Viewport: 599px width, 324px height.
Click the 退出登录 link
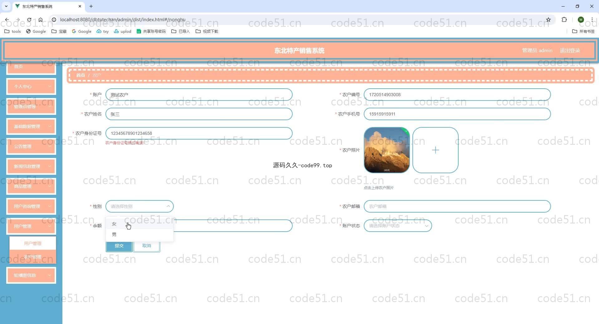tap(570, 51)
